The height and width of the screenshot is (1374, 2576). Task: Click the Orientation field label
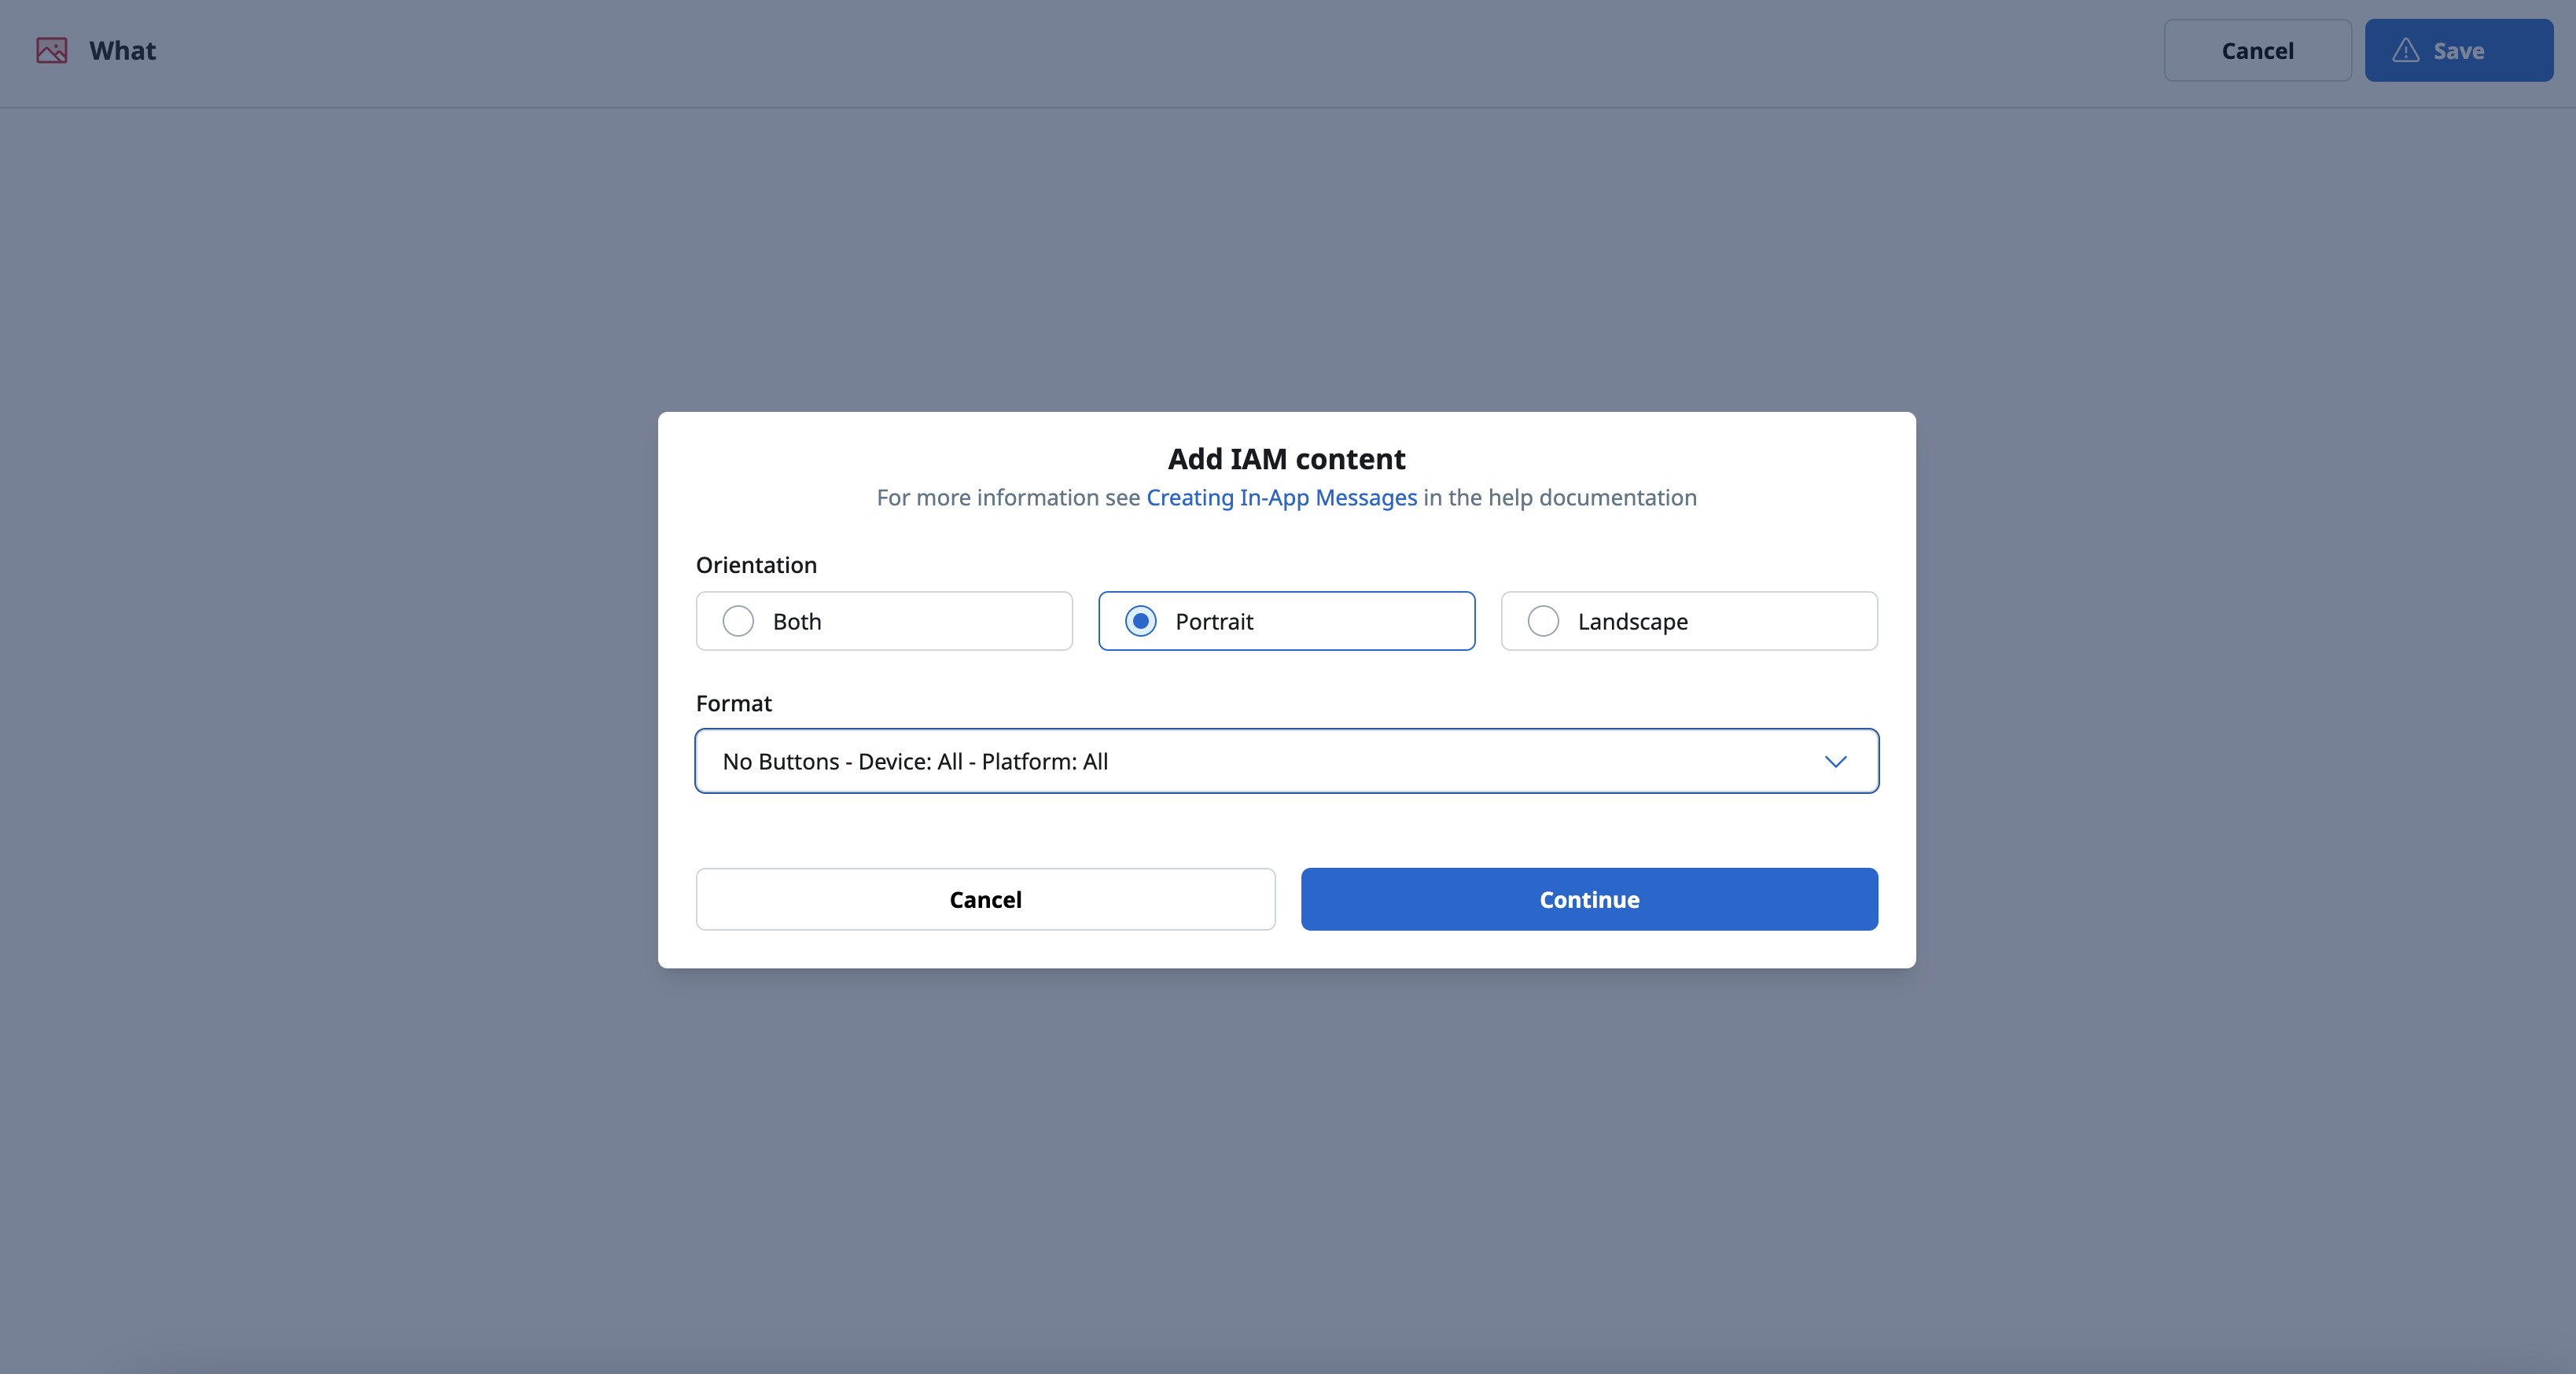coord(756,565)
